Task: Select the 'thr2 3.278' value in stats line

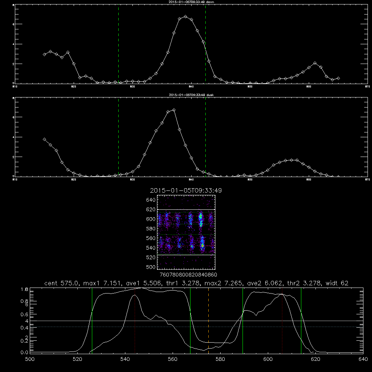Action: pyautogui.click(x=305, y=283)
